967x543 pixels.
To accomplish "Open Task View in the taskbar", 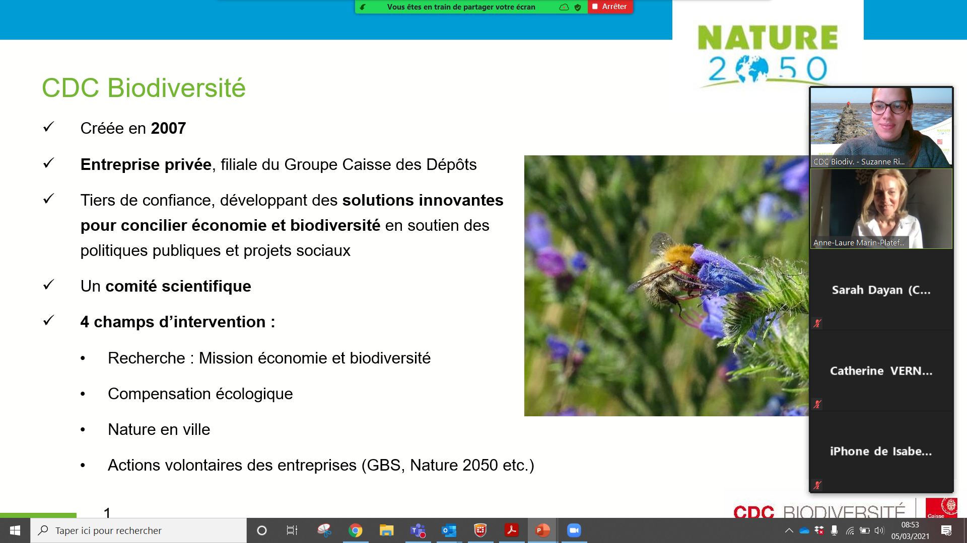I will [x=292, y=530].
